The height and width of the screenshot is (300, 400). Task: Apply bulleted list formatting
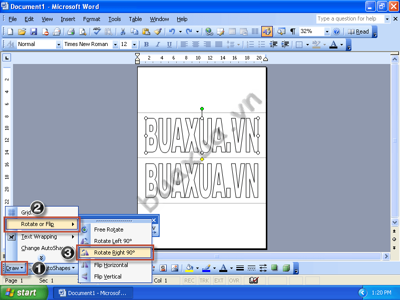[x=262, y=44]
